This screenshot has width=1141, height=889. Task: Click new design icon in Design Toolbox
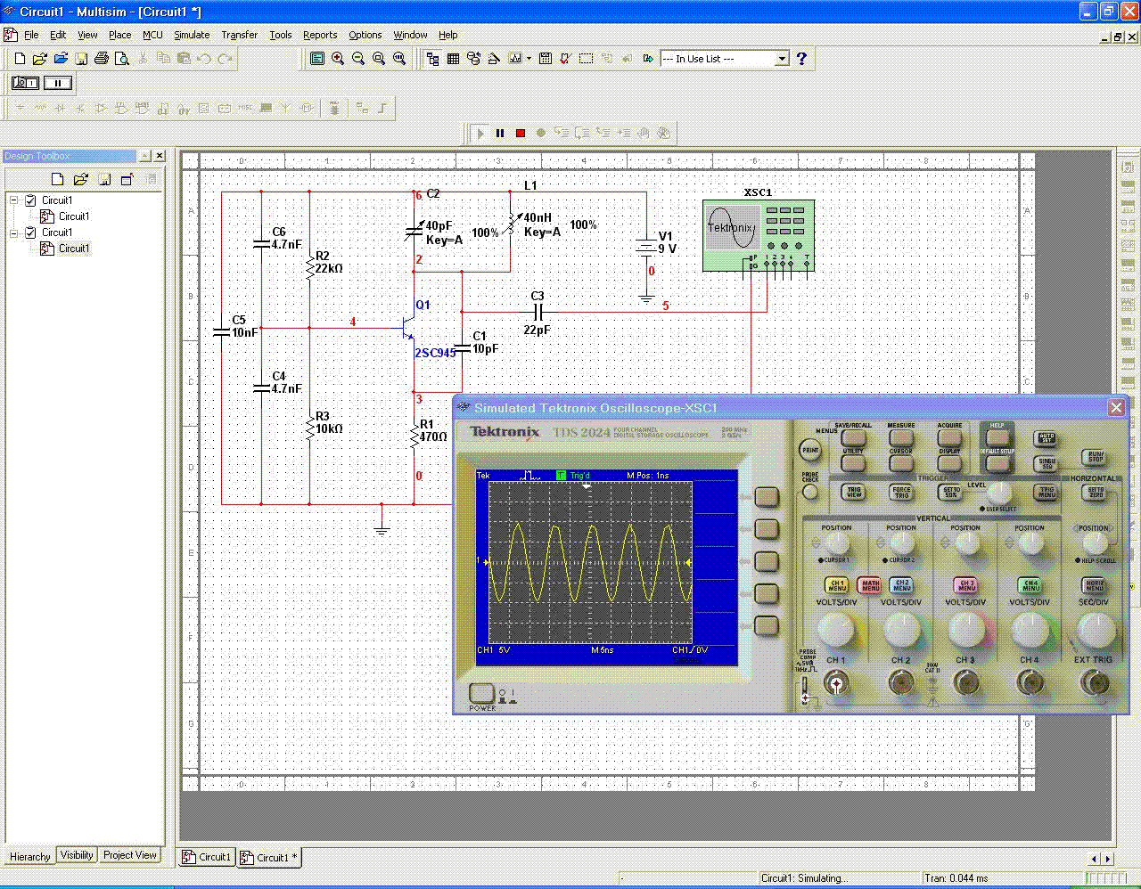coord(58,179)
